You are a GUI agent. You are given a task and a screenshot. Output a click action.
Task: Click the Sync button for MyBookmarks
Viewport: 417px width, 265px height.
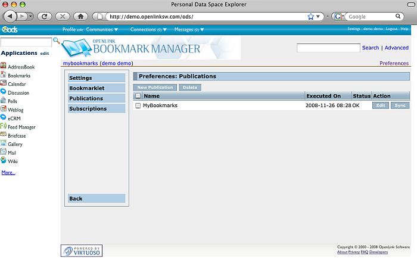coord(400,105)
